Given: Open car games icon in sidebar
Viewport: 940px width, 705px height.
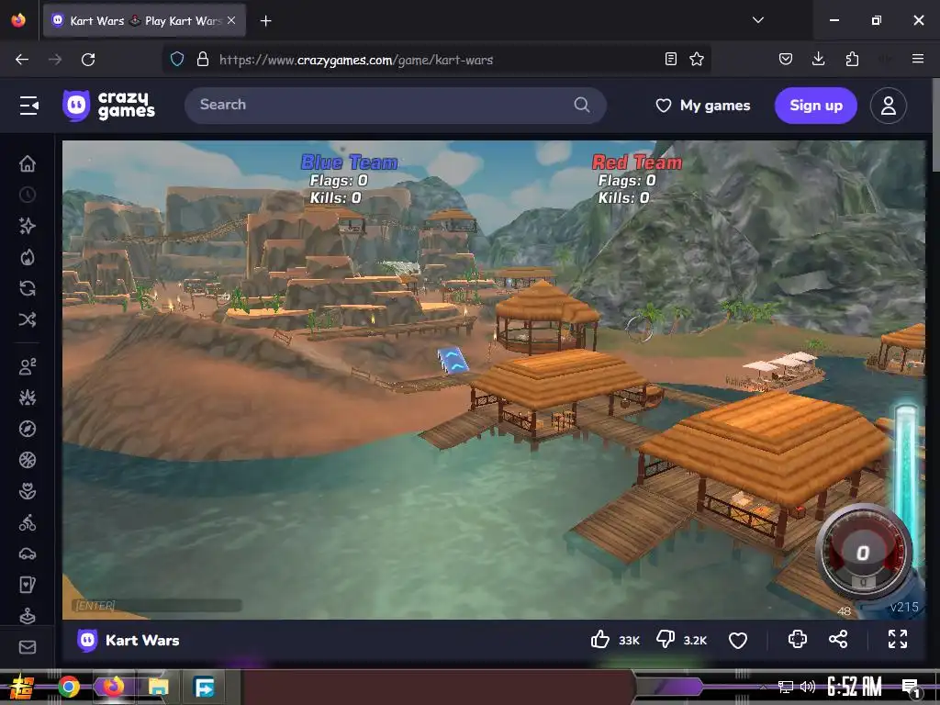Looking at the screenshot, I should point(28,554).
